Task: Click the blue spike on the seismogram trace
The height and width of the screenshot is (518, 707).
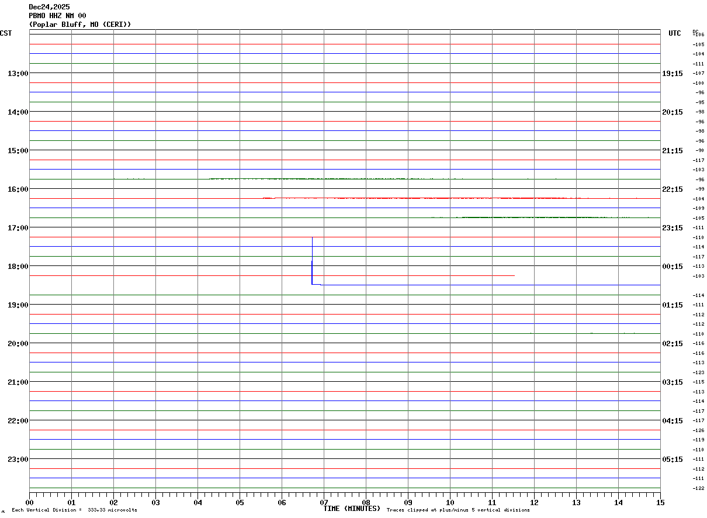Action: 313,260
